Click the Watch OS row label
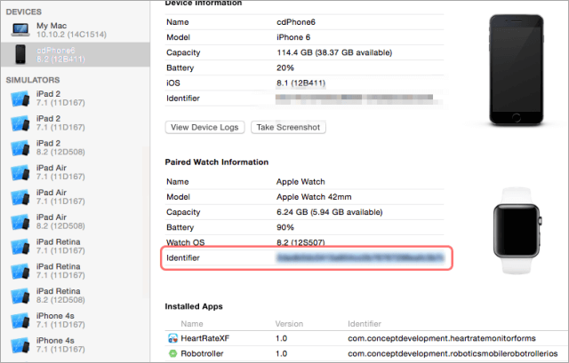The width and height of the screenshot is (569, 363). click(186, 242)
